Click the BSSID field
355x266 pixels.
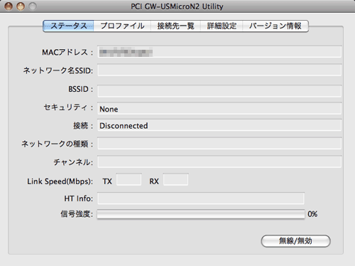(219, 91)
